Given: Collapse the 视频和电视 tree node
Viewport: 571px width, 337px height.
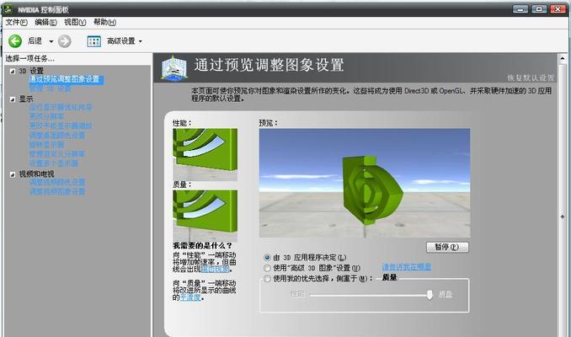Looking at the screenshot, I should click(13, 174).
